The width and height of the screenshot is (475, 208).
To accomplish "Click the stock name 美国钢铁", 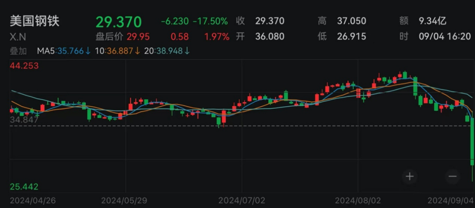I will pos(35,22).
